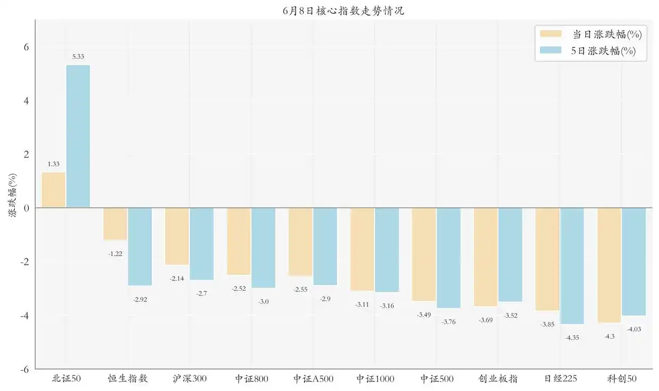The width and height of the screenshot is (659, 391).
Task: Click the blue 5日涨跌幅(%) legend swatch
Action: [551, 51]
